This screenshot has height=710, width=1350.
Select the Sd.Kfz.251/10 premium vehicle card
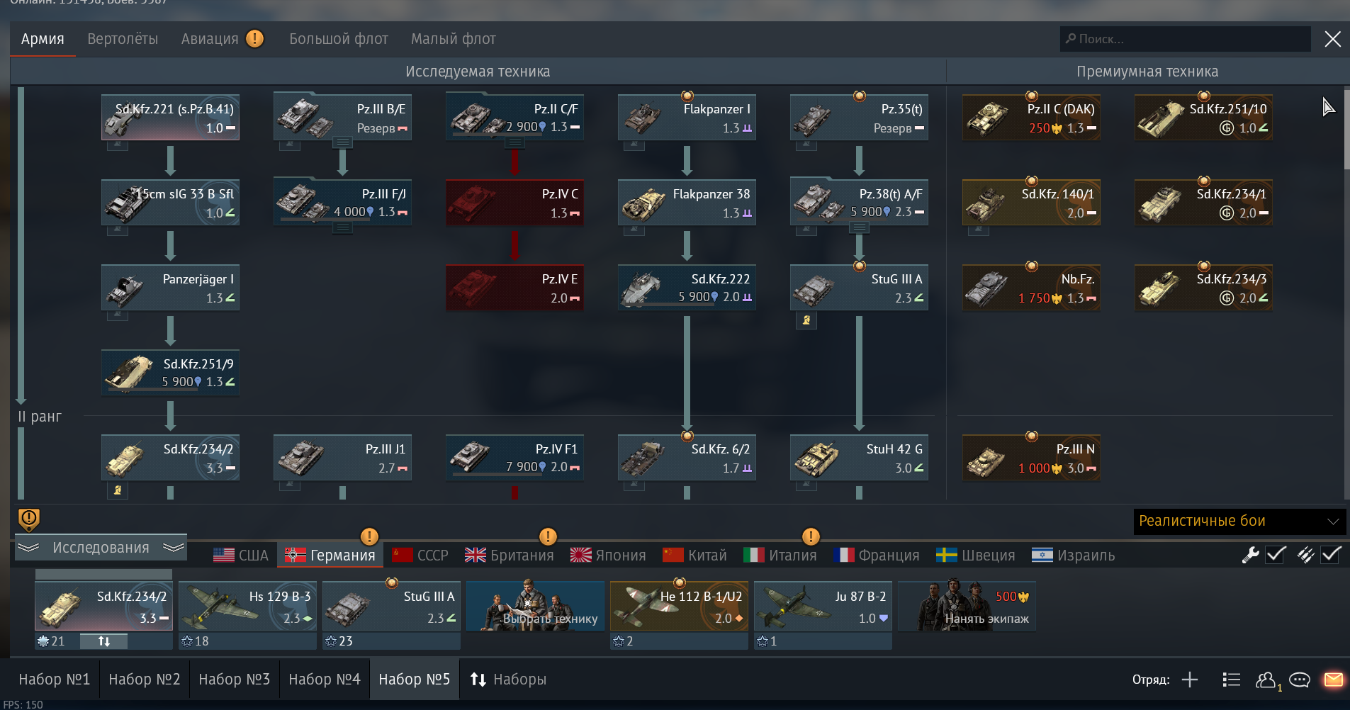(x=1203, y=118)
